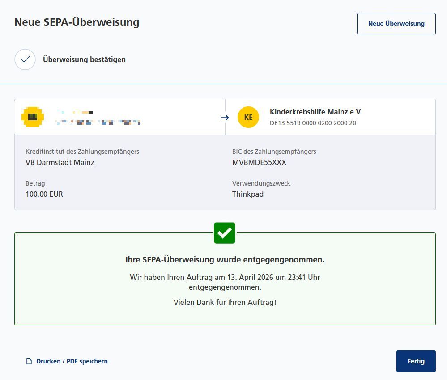Click the checkmark step circle icon
The height and width of the screenshot is (380, 447).
pos(25,59)
